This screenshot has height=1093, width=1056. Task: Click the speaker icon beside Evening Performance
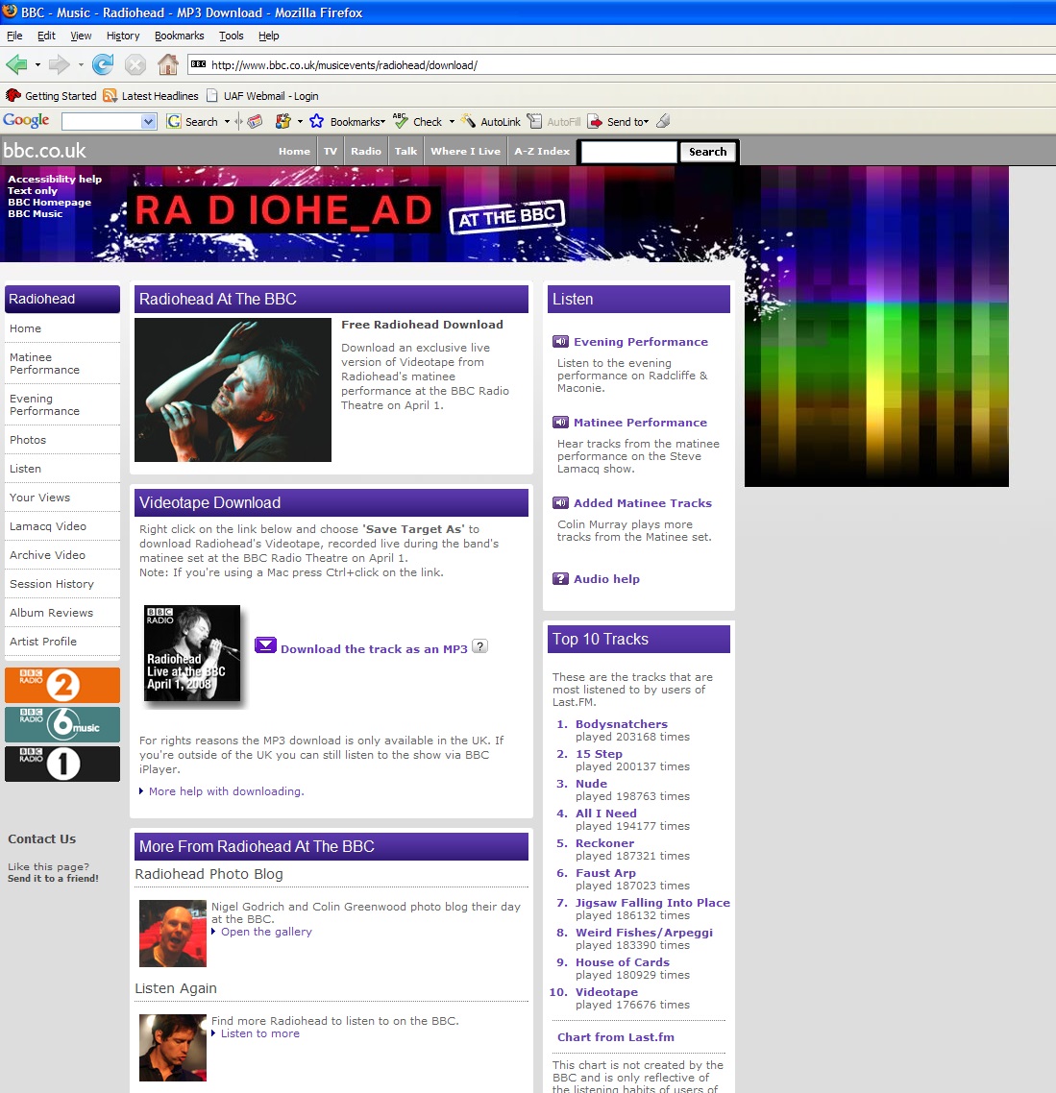pyautogui.click(x=561, y=342)
